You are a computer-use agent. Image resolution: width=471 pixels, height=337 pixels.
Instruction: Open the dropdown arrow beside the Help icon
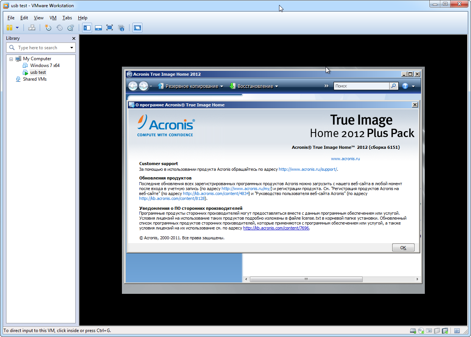(x=413, y=86)
